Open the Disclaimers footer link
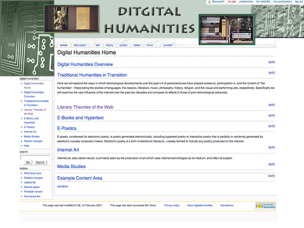304x228 pixels. coord(227,205)
